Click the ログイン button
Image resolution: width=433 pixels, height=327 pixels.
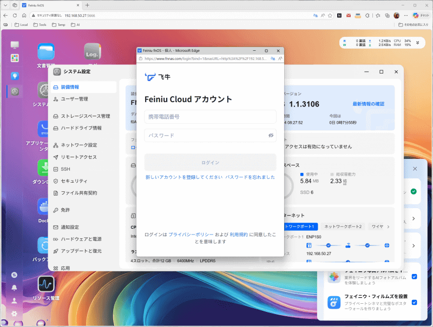point(210,162)
